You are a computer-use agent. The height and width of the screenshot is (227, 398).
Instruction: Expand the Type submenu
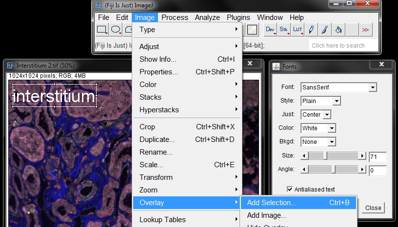tap(187, 30)
